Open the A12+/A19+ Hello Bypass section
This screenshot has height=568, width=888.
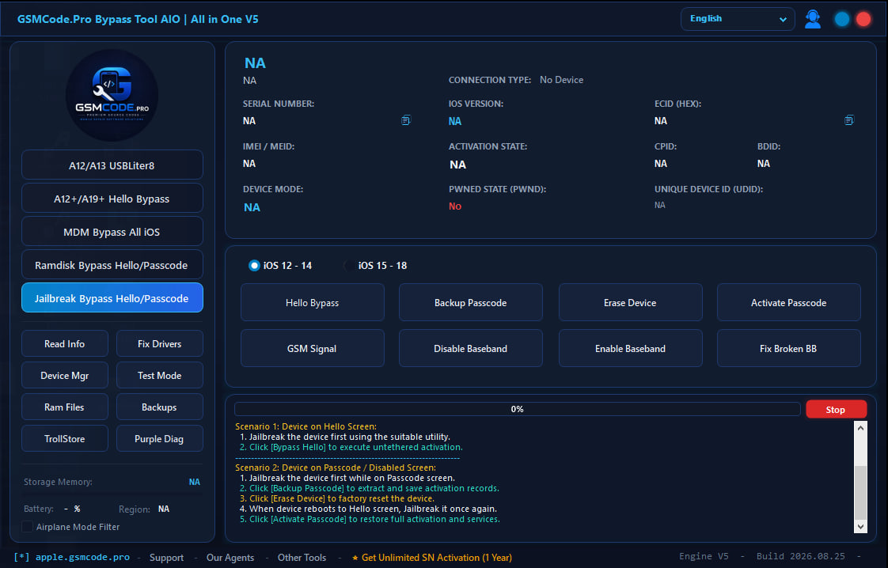pyautogui.click(x=112, y=199)
